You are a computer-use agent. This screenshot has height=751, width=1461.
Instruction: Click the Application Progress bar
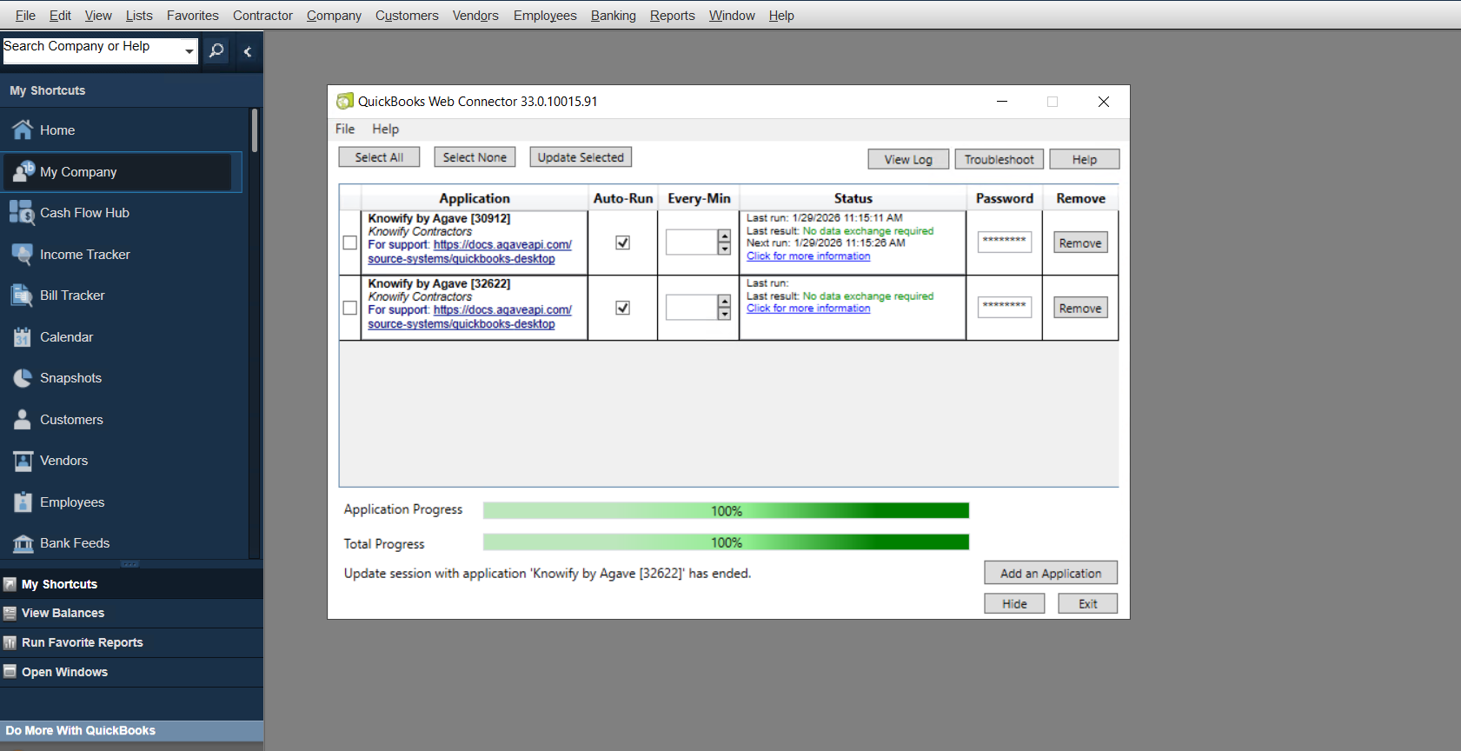click(726, 511)
